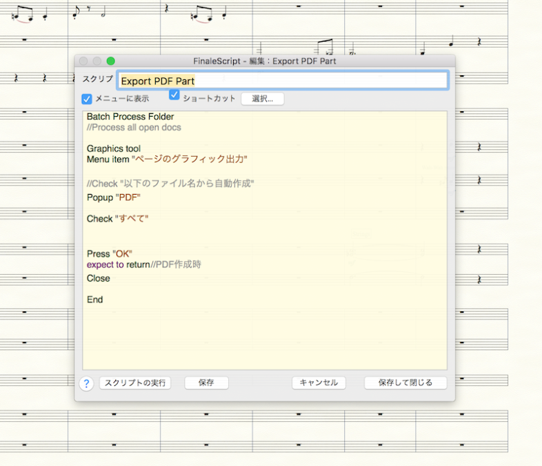Click the green zoom window button

click(110, 61)
